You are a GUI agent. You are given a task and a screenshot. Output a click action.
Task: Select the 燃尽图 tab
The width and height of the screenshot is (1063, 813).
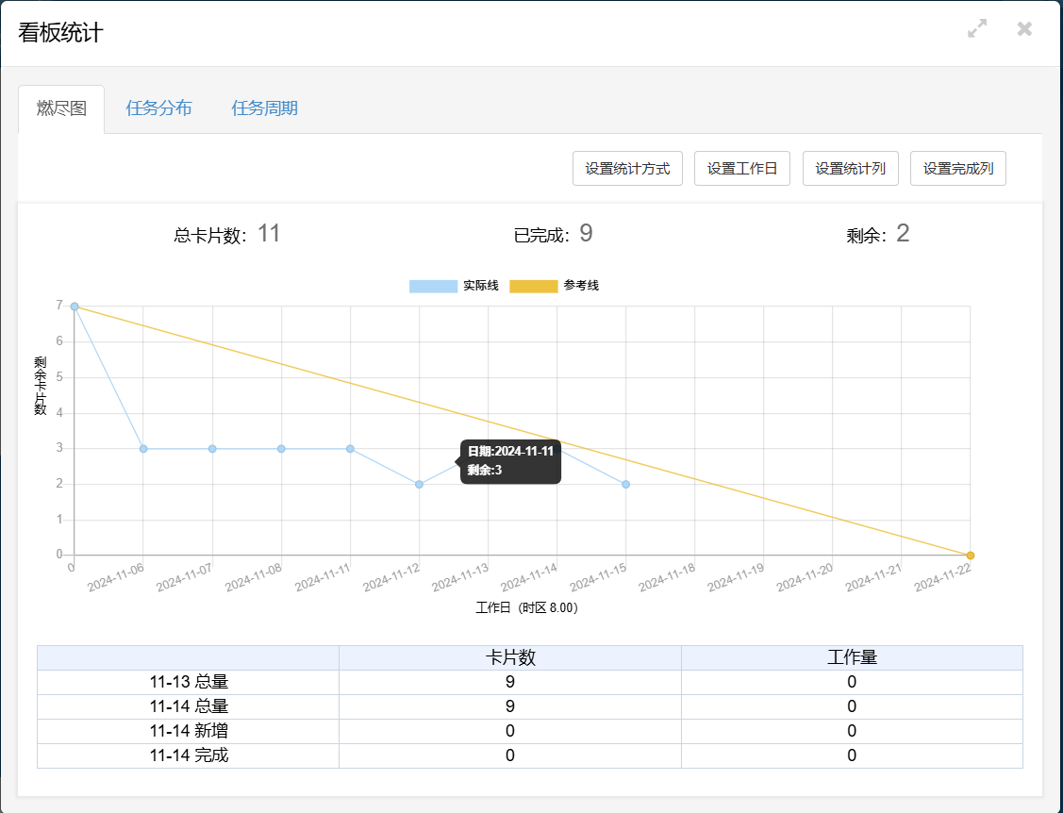[61, 108]
